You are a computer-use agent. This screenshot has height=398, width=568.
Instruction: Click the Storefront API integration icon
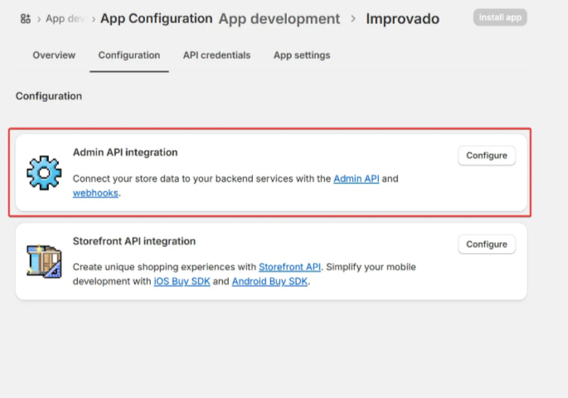[43, 261]
